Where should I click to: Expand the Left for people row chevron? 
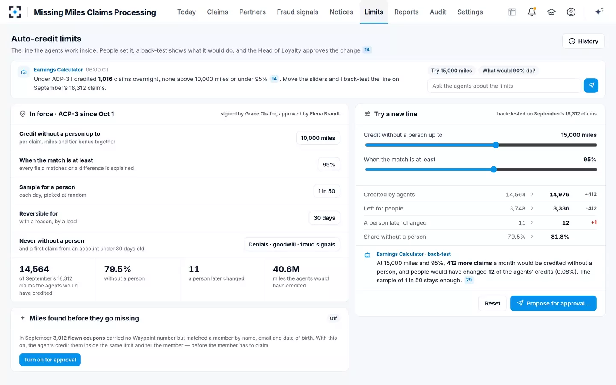click(532, 208)
